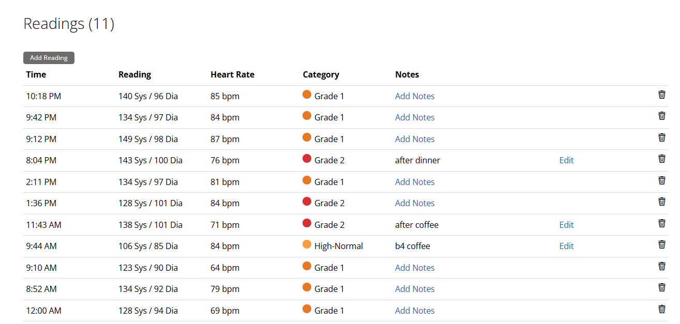Delete the 1:36 PM reading entry
The width and height of the screenshot is (680, 324).
661,202
